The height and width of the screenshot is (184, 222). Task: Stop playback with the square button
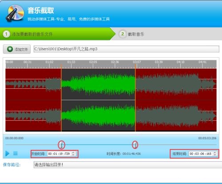coord(16,153)
